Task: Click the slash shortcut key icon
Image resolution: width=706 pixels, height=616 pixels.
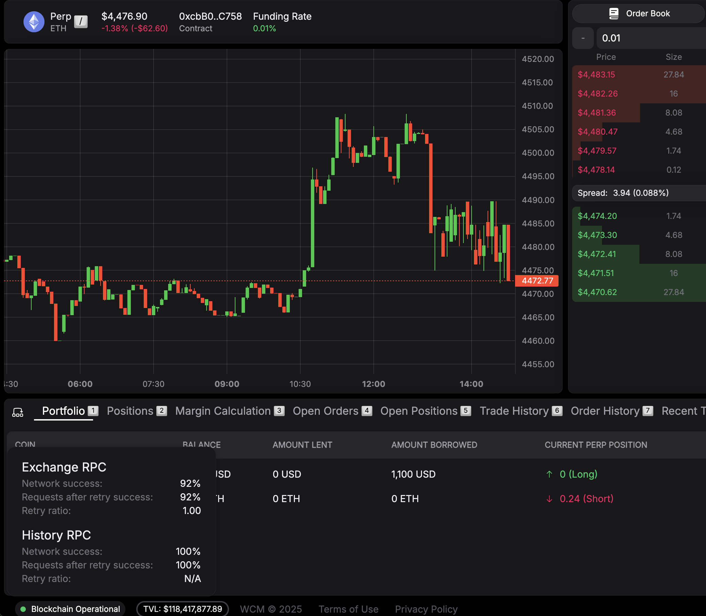Action: 81,21
